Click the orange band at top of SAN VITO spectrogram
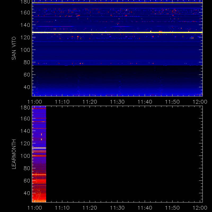 [x=117, y=3]
